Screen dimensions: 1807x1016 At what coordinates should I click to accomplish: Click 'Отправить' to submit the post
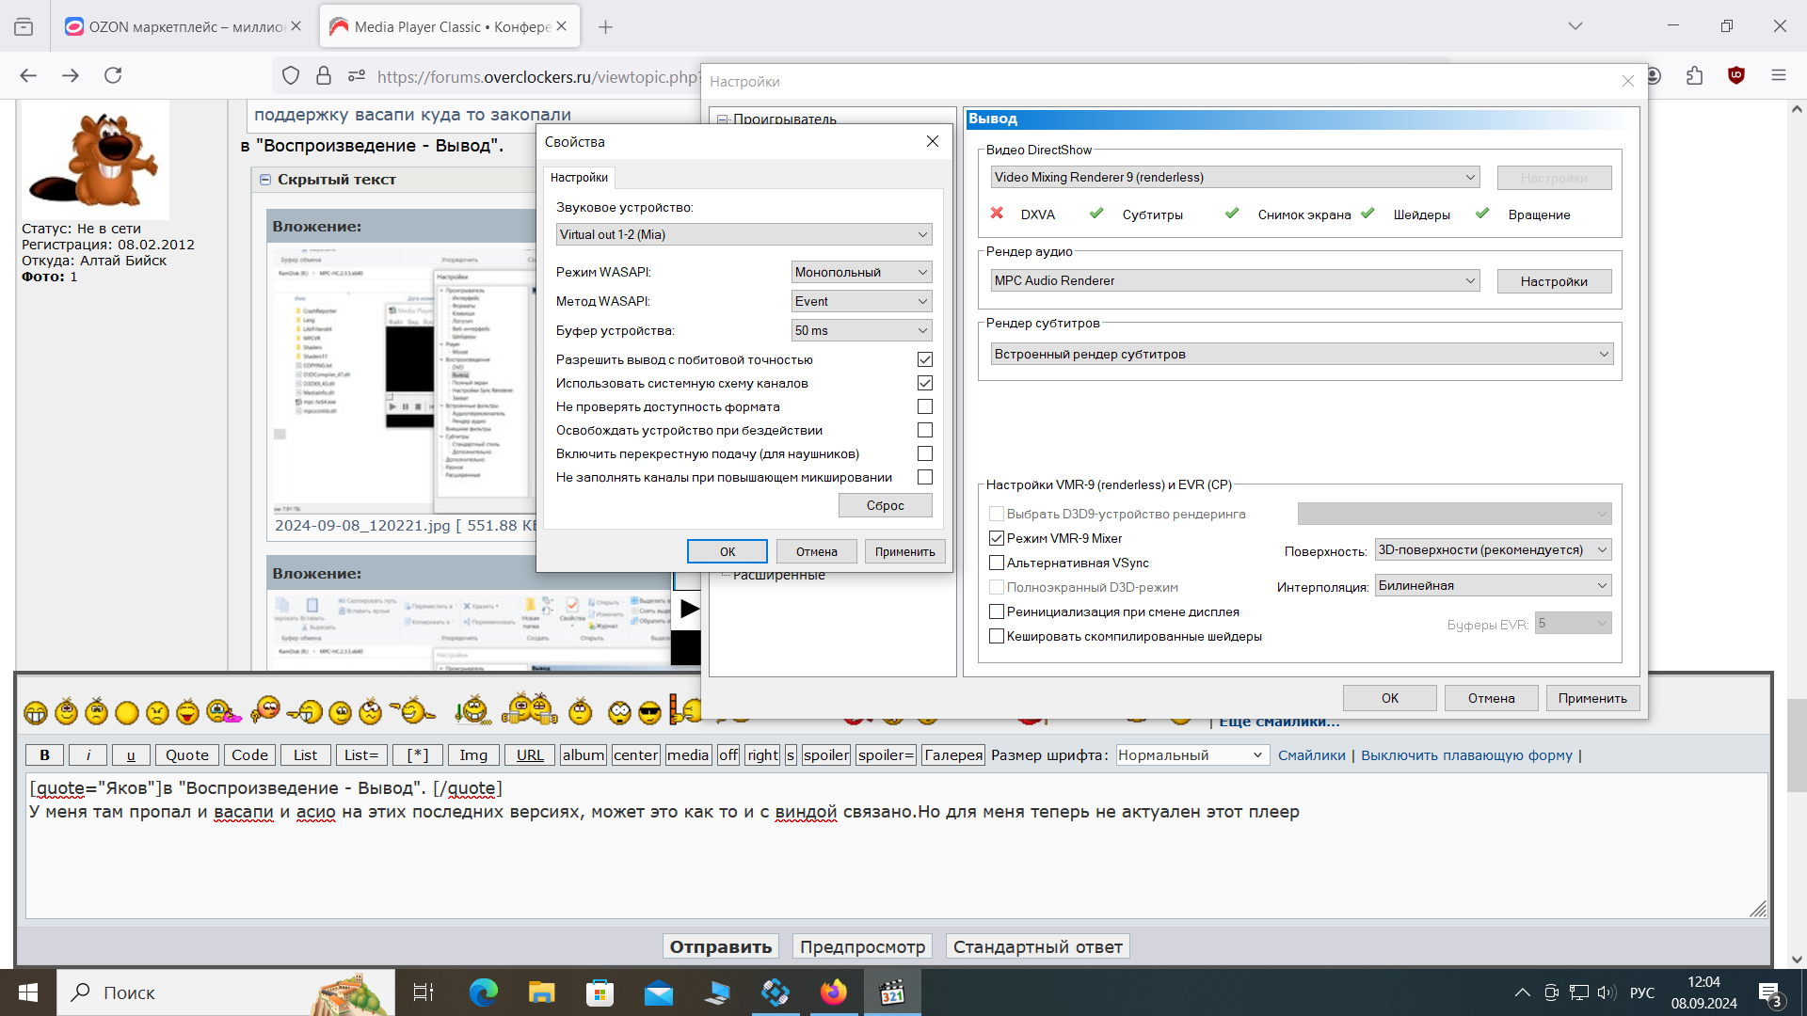click(x=720, y=946)
